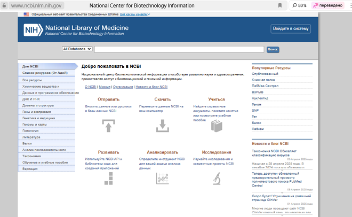352x217 pixels.
Task: Select 'Обучение и учебные пособия' sidebar item
Action: [46, 162]
